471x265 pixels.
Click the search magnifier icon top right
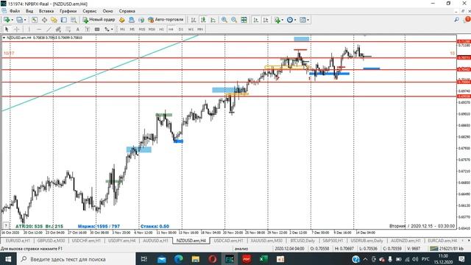(456, 20)
